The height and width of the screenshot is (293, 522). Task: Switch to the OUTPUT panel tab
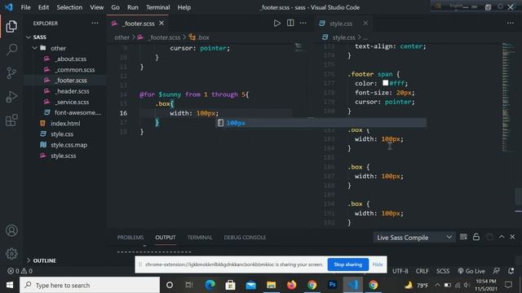click(x=165, y=237)
